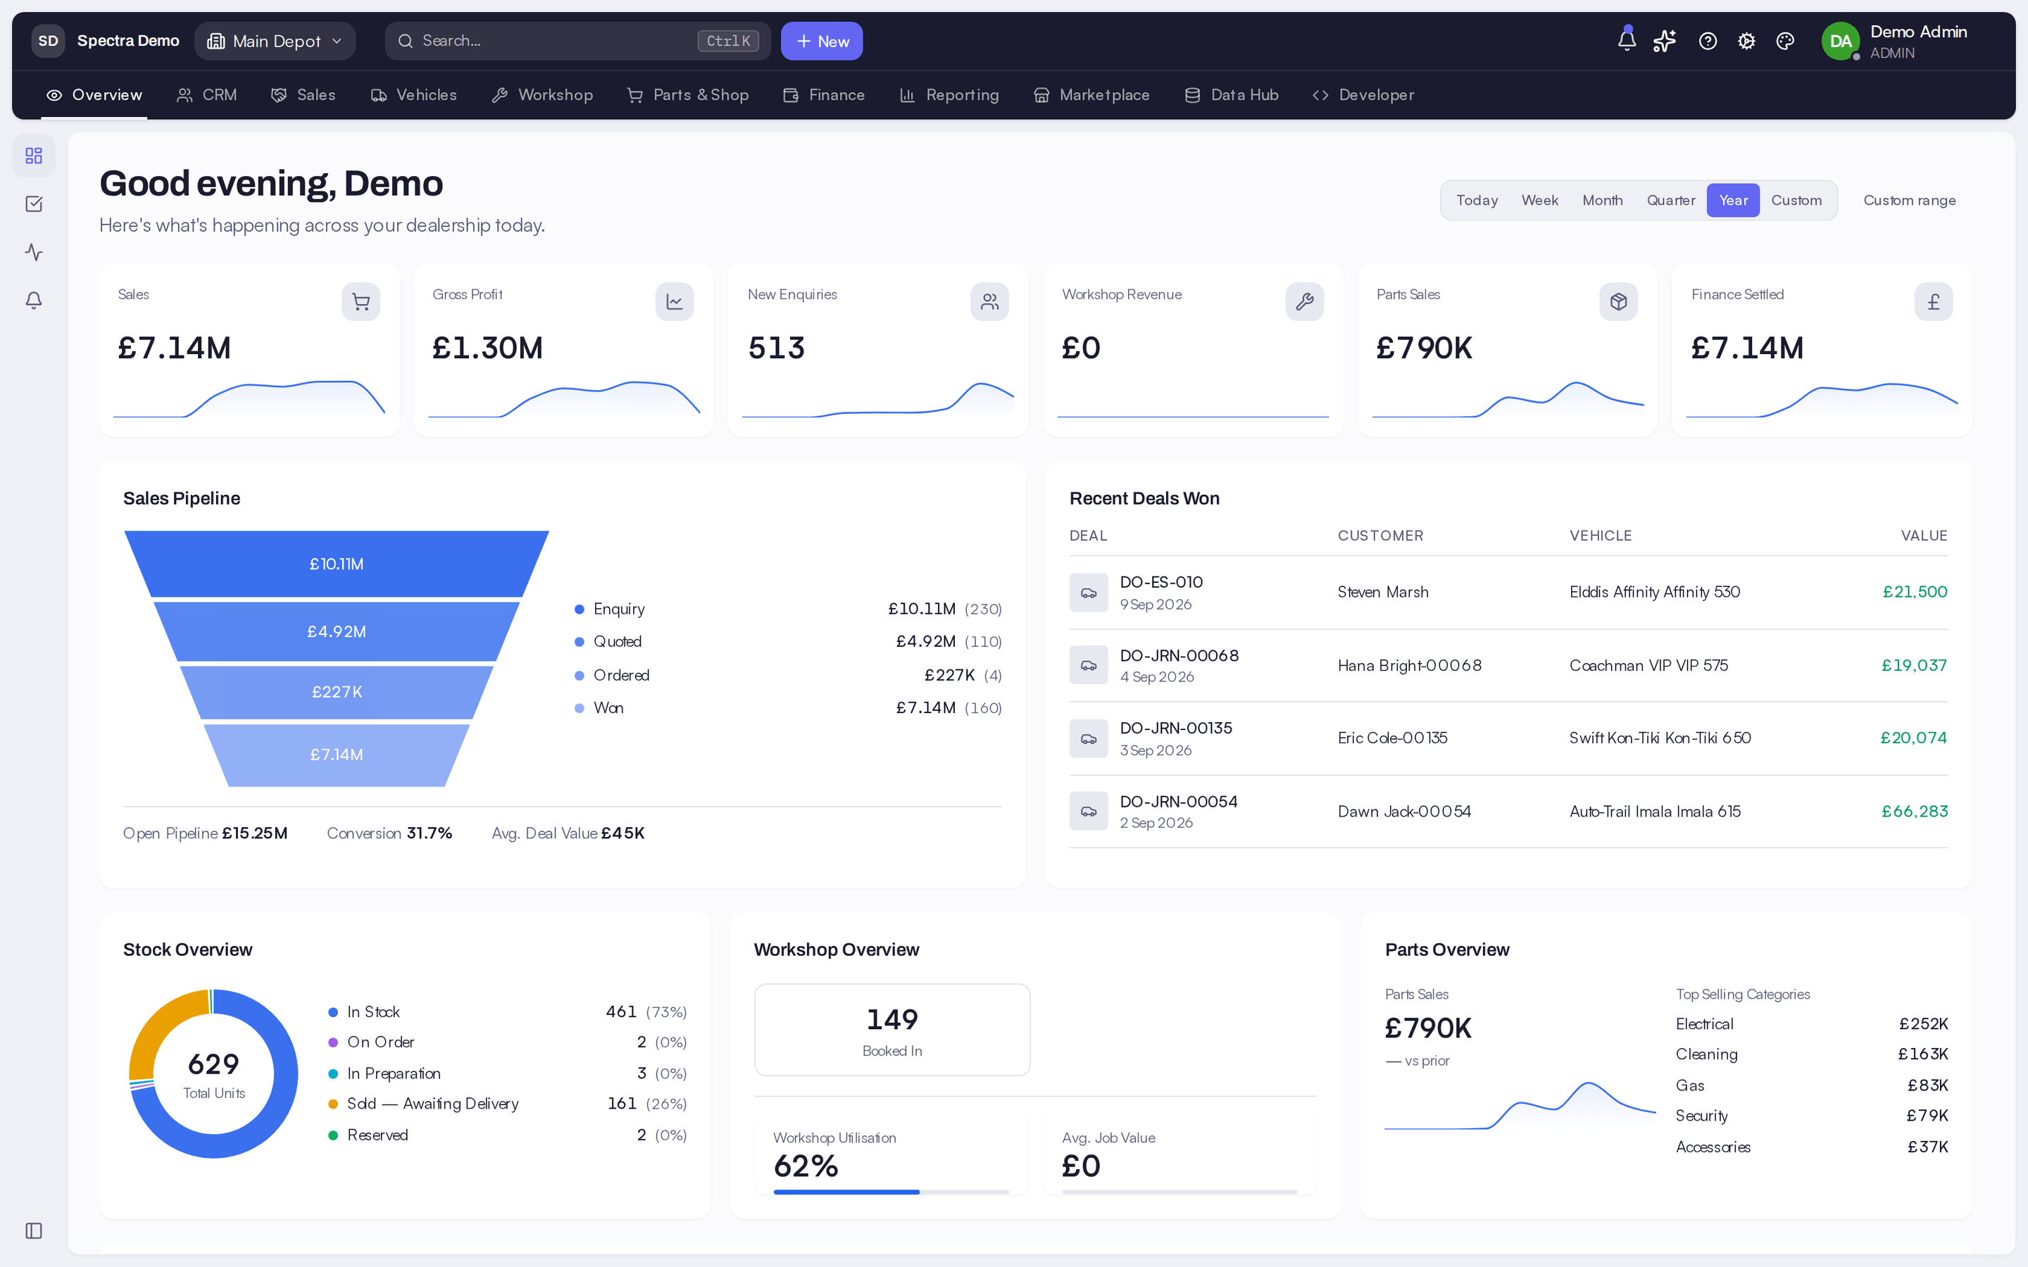Select the Month period option

[x=1602, y=201]
